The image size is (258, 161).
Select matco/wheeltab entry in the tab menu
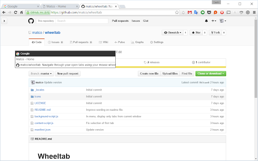(65, 65)
